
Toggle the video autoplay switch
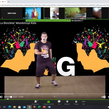pyautogui.click(x=104, y=97)
